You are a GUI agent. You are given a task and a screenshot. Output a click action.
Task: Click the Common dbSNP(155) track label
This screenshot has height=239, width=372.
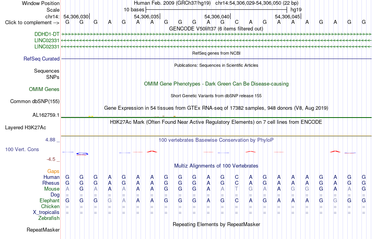click(x=35, y=101)
